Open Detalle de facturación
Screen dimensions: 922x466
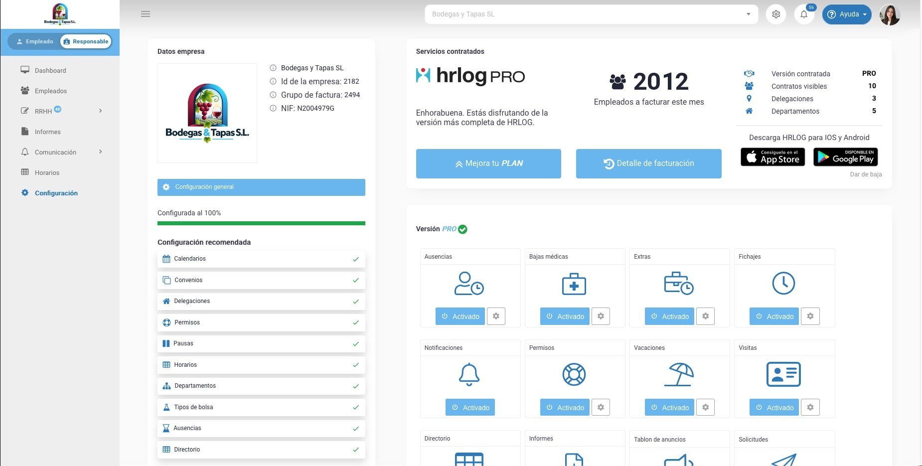click(x=648, y=163)
